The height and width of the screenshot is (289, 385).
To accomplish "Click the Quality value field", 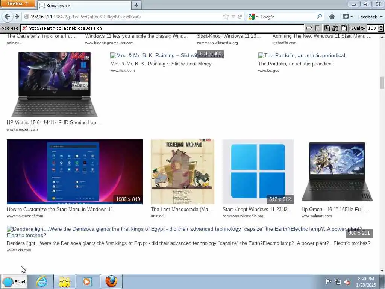I will (x=373, y=28).
